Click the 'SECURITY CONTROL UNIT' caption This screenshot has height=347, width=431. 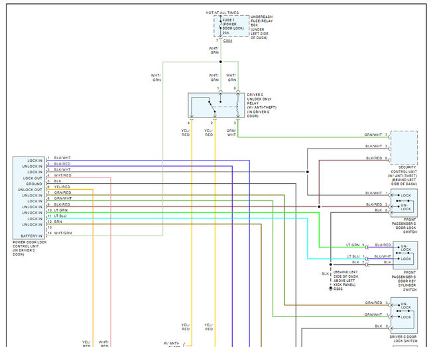coord(404,175)
